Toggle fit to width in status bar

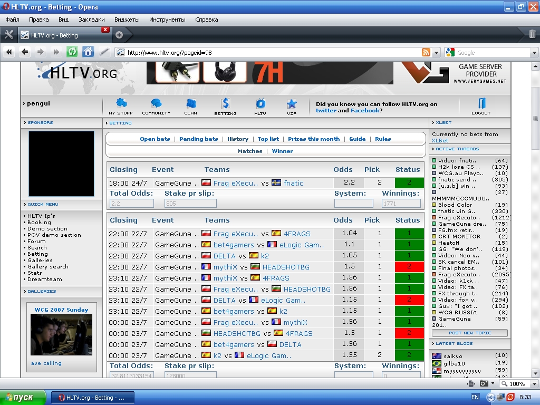click(x=471, y=384)
